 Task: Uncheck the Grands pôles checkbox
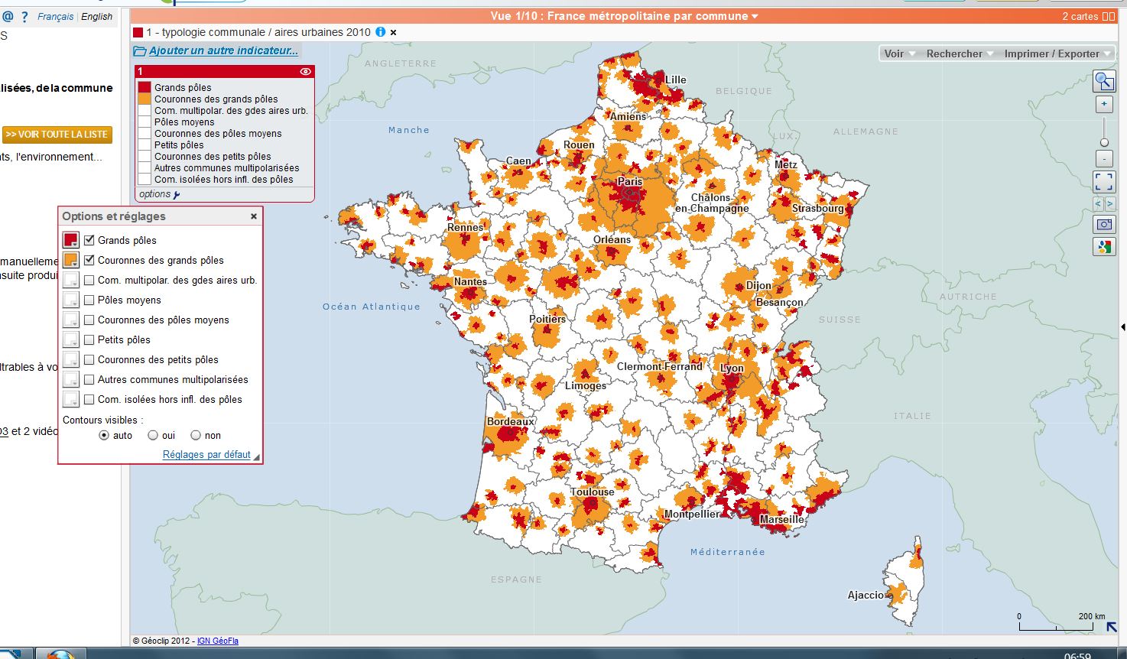point(89,240)
